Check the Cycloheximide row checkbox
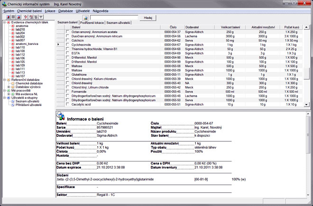 [67, 45]
